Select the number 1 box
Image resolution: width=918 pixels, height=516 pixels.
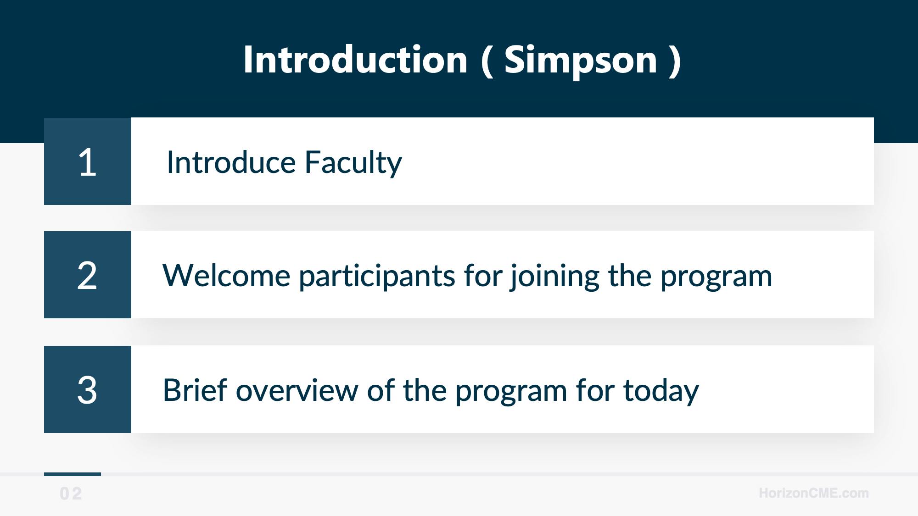point(88,161)
